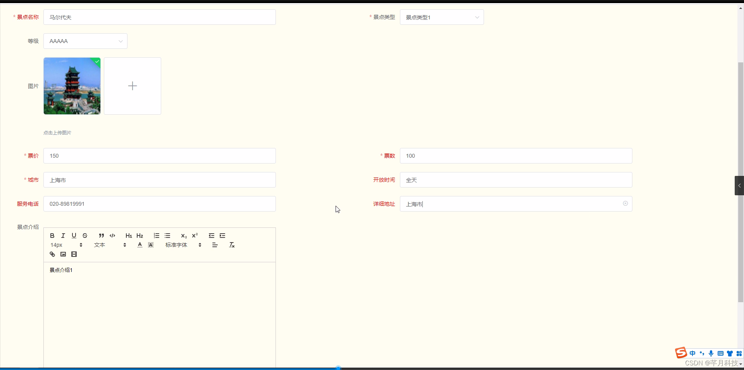This screenshot has height=370, width=744.
Task: Insert an ordered list
Action: [x=156, y=236]
